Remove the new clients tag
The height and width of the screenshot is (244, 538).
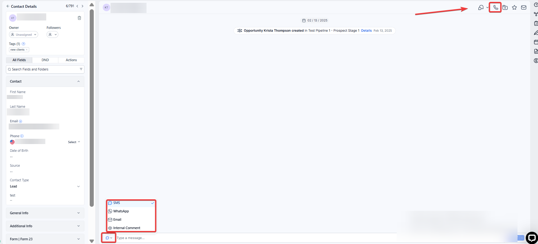pos(27,50)
